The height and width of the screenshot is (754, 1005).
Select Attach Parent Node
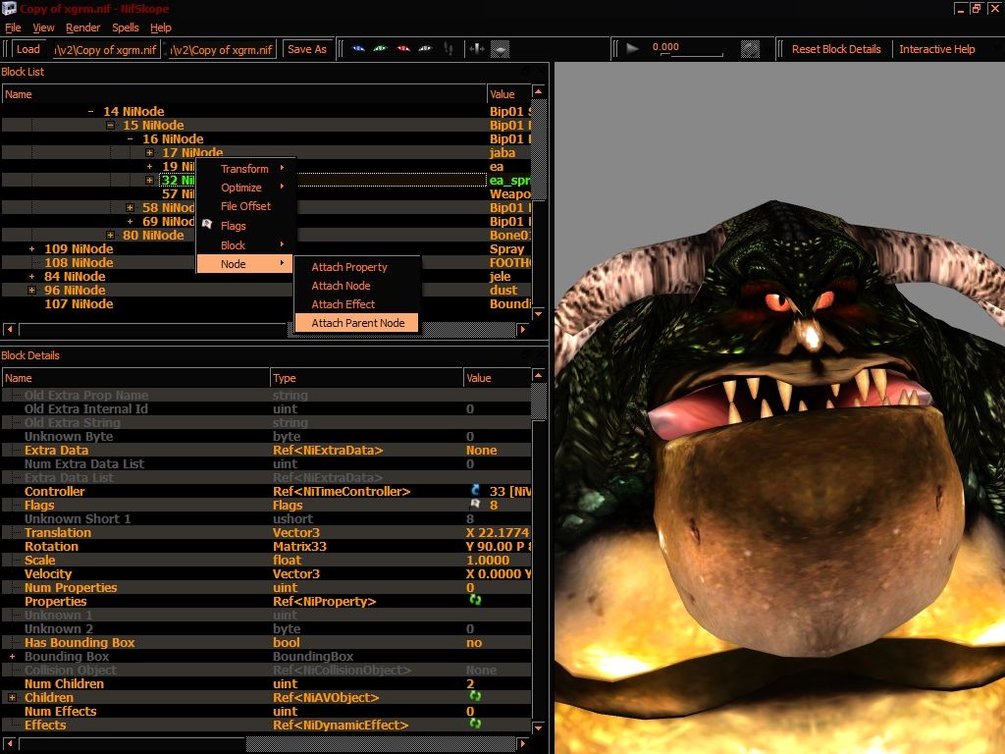point(357,322)
